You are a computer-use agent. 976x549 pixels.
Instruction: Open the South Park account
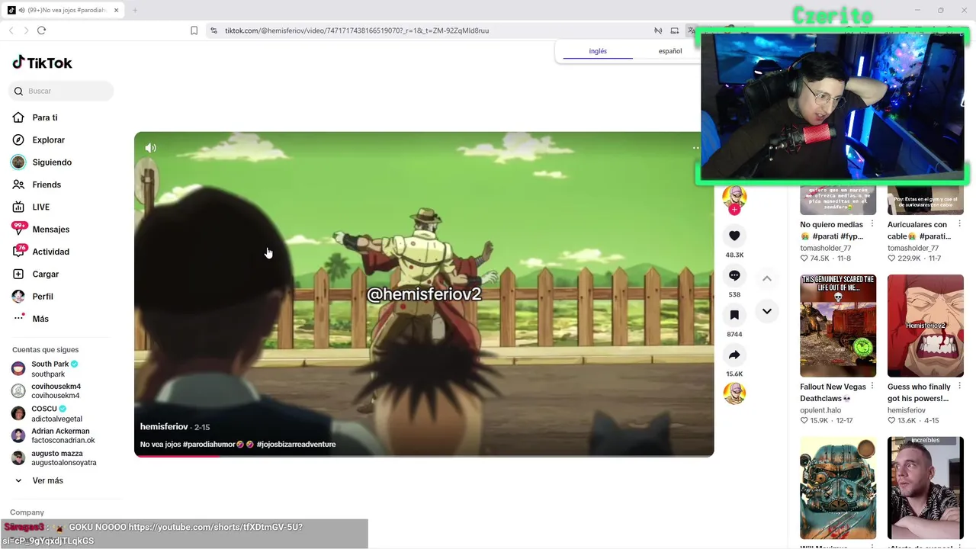51,369
